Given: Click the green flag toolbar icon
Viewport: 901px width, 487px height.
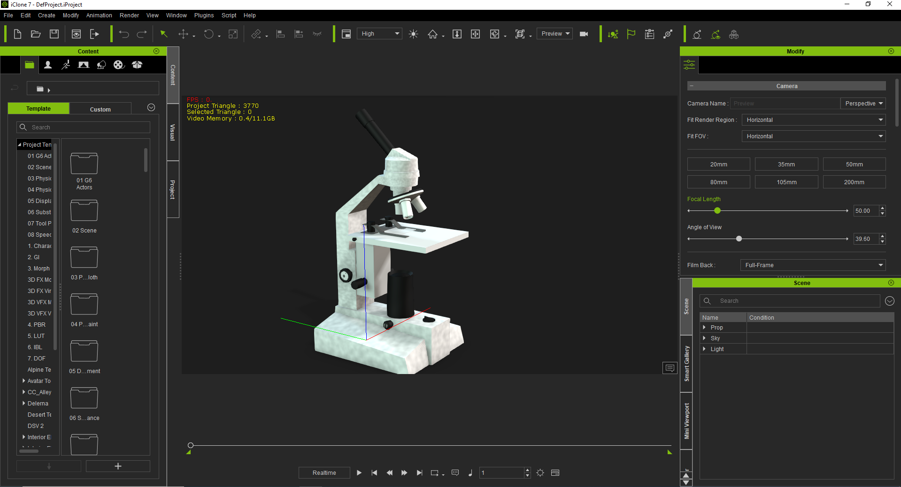Looking at the screenshot, I should pyautogui.click(x=631, y=34).
